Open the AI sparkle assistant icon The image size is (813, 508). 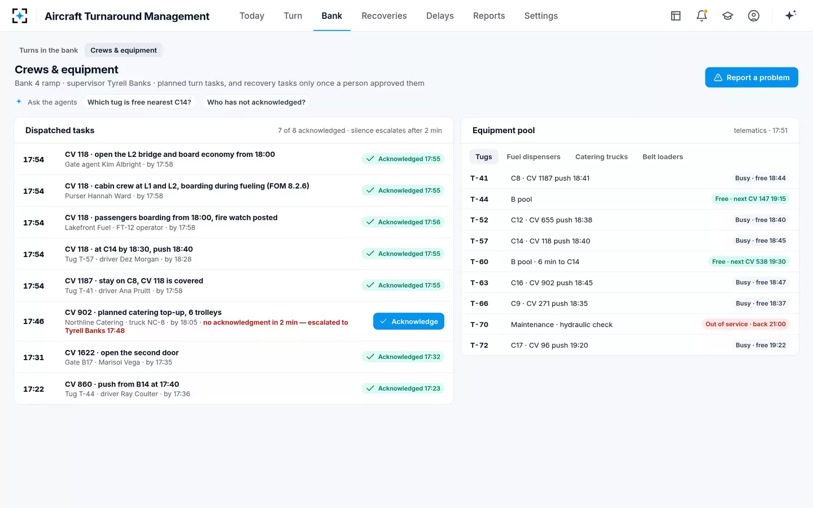790,15
